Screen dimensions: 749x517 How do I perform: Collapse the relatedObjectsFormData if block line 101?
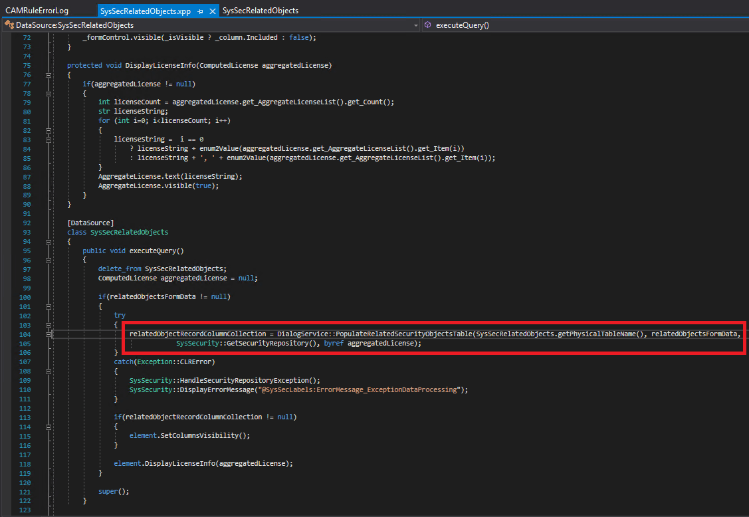(49, 307)
